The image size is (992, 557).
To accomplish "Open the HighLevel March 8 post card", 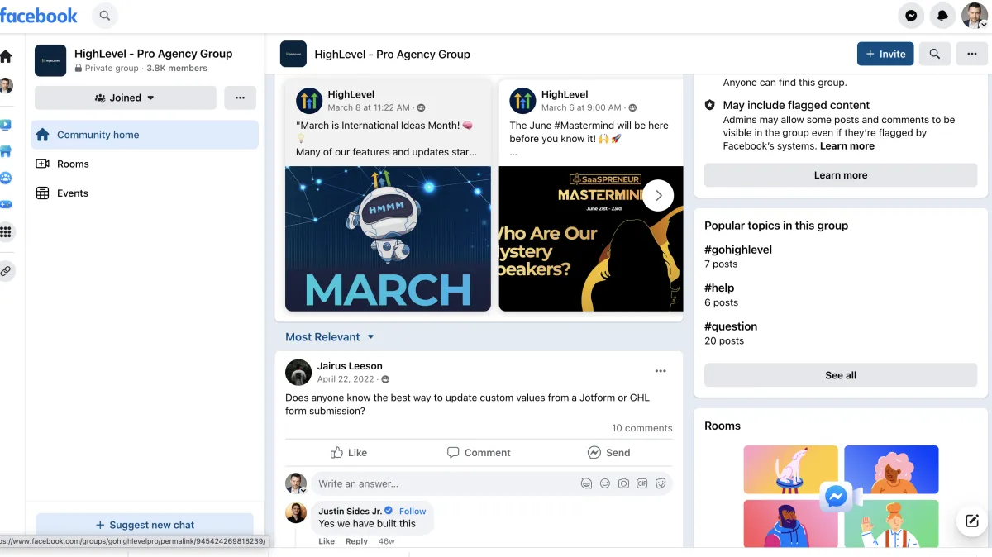I will (388, 196).
